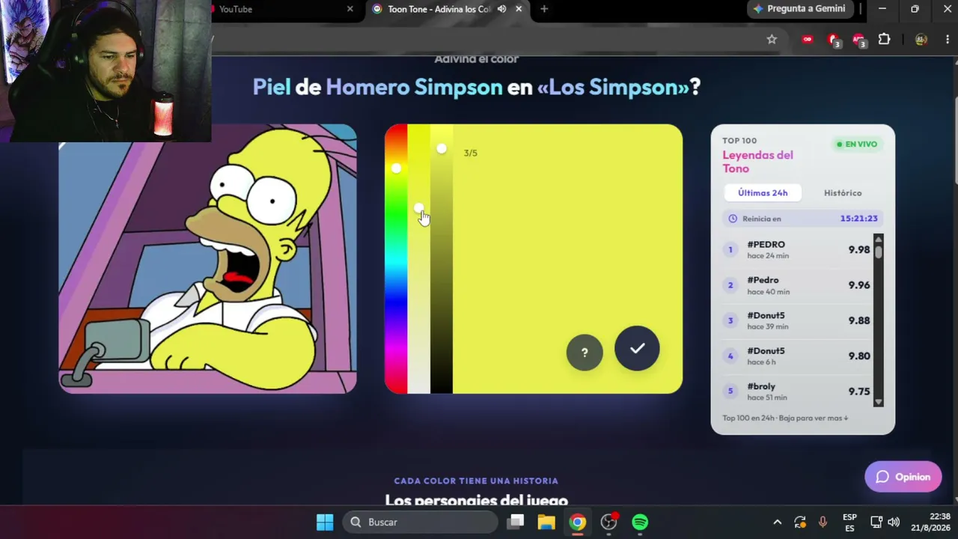The image size is (958, 539).
Task: Click the microphone icon in the system tray
Action: point(823,522)
